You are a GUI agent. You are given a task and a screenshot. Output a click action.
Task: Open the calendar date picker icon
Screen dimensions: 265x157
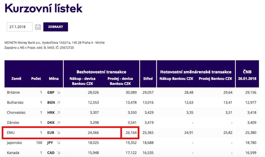pos(38,27)
